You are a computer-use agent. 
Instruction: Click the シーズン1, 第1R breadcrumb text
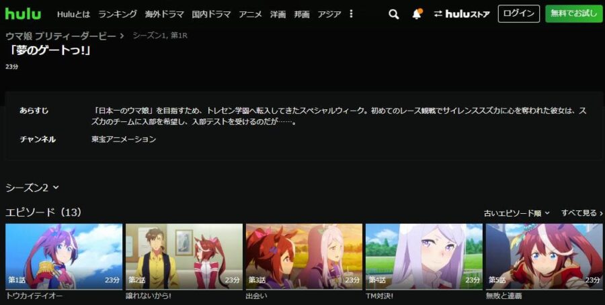pos(160,36)
